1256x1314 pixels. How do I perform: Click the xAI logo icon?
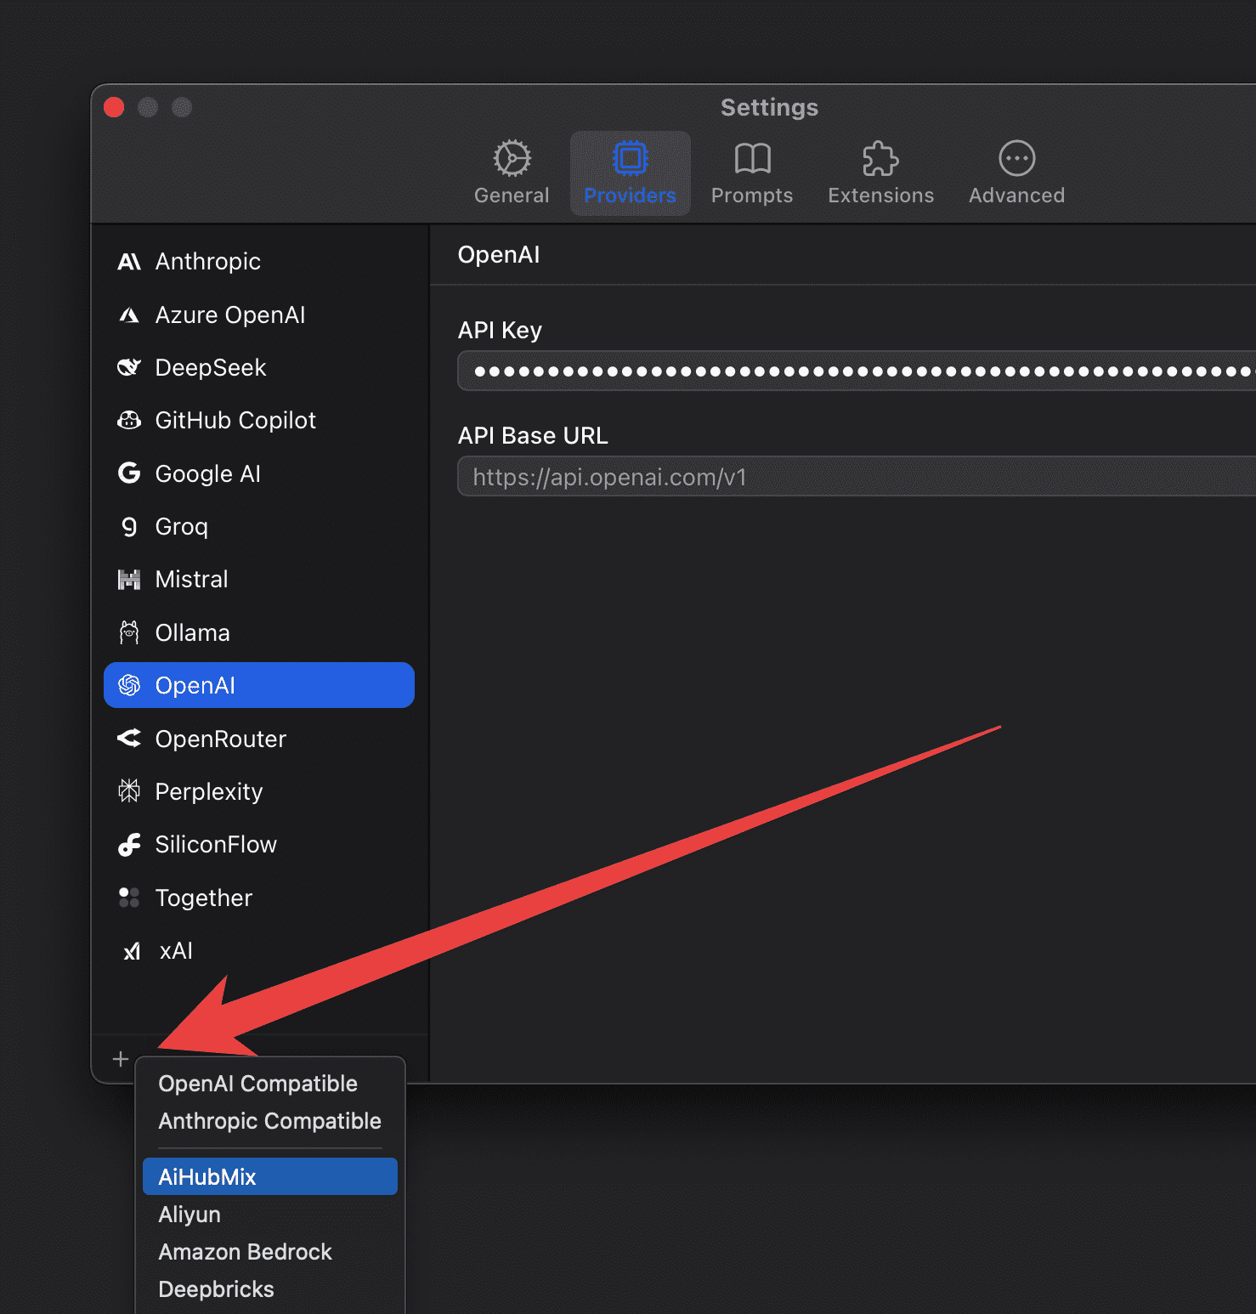132,951
